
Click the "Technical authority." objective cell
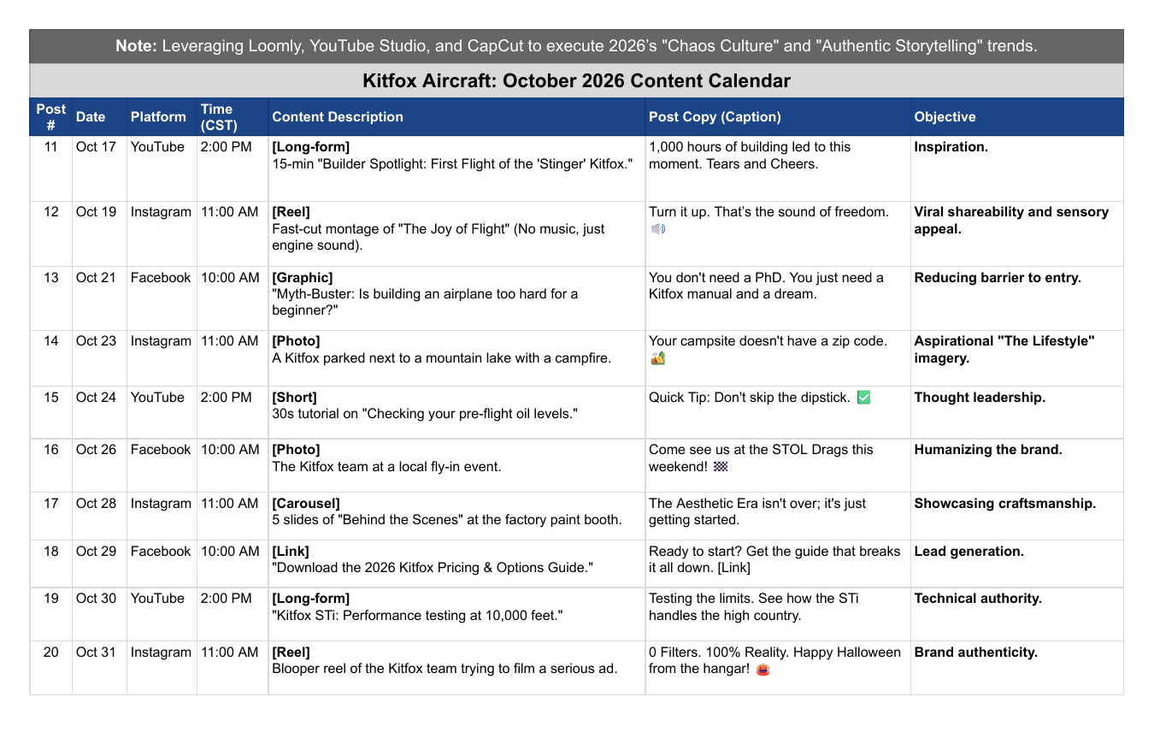(x=1017, y=614)
